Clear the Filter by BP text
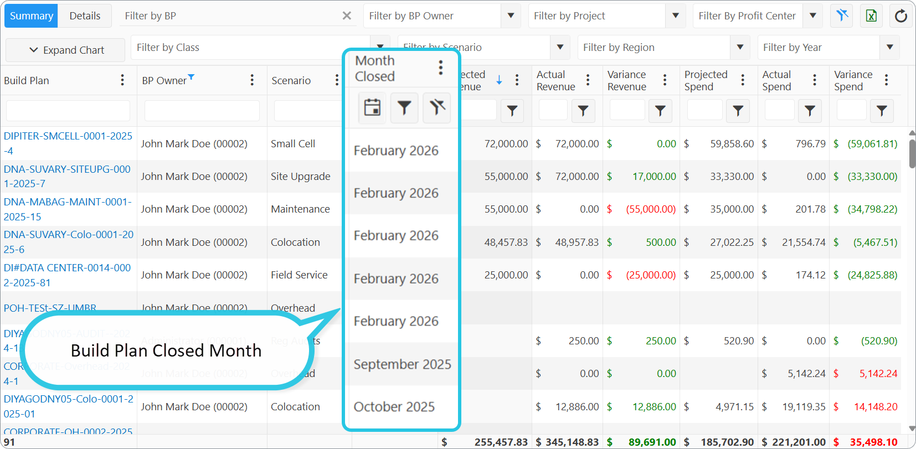The height and width of the screenshot is (449, 916). point(347,16)
